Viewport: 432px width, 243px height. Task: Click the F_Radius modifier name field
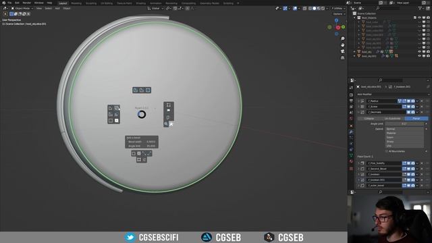coord(383,101)
